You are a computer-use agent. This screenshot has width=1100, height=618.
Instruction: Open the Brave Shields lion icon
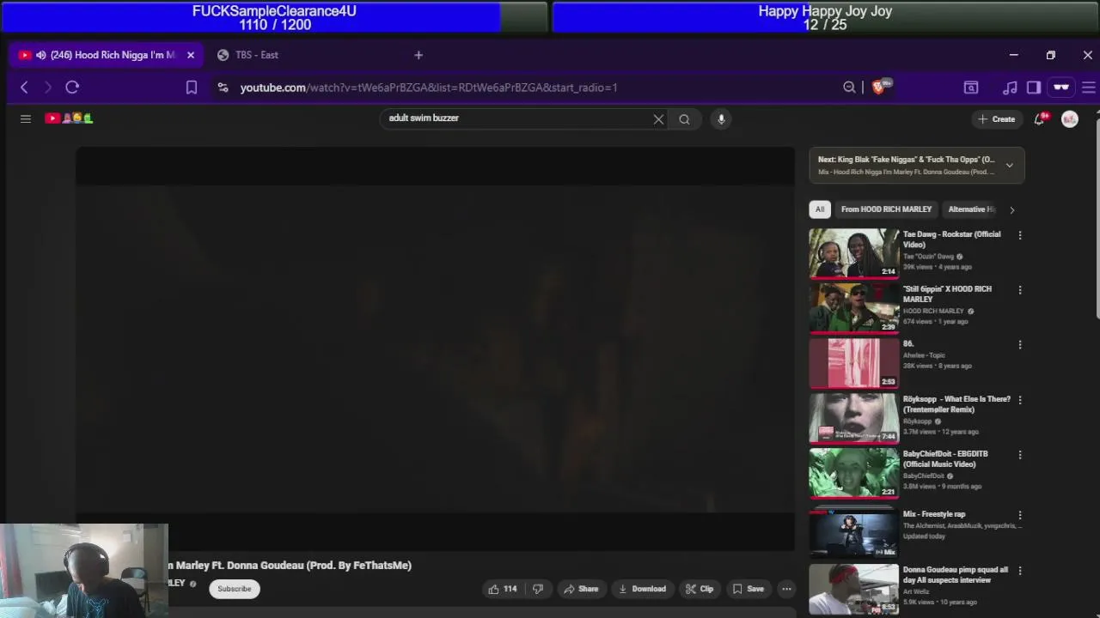pyautogui.click(x=879, y=87)
